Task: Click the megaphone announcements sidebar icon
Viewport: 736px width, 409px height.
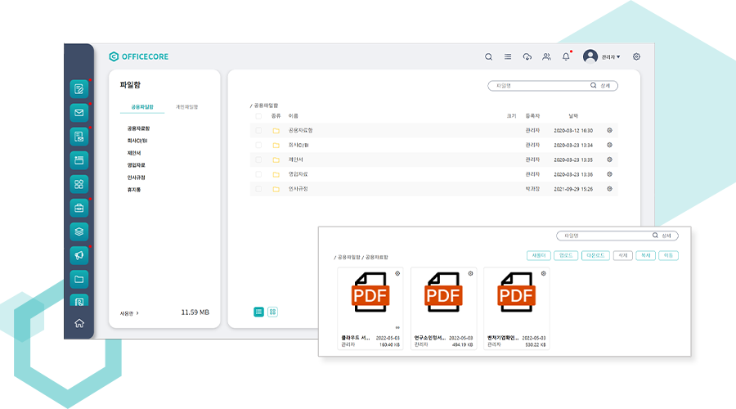Action: [79, 255]
